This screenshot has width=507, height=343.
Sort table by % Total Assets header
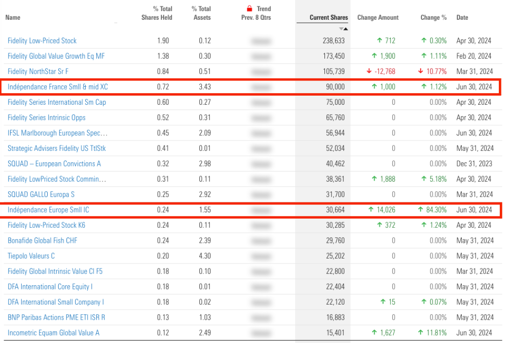(201, 13)
